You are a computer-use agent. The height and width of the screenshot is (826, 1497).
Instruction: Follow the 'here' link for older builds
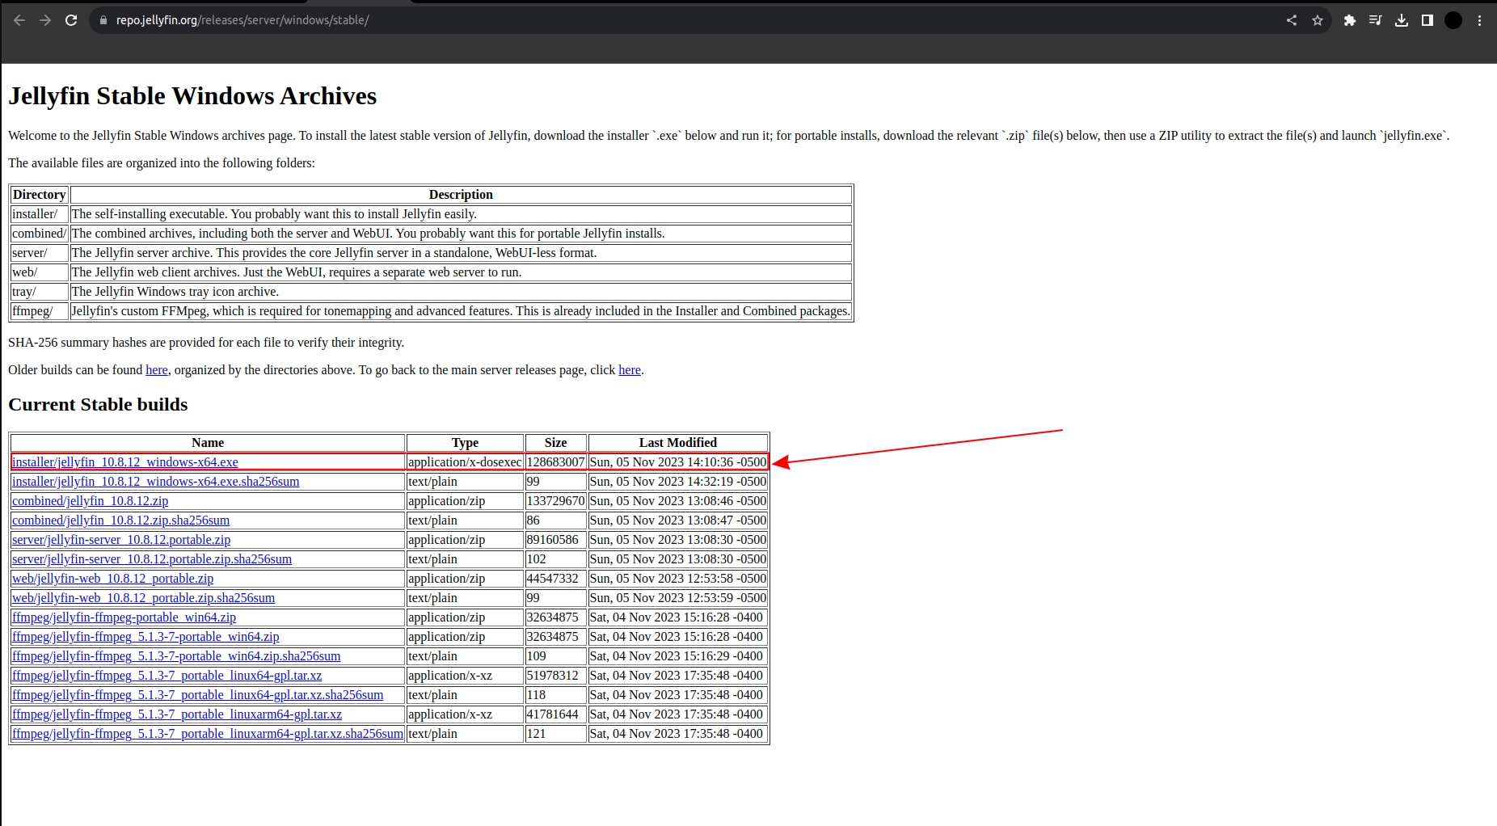[x=157, y=370]
